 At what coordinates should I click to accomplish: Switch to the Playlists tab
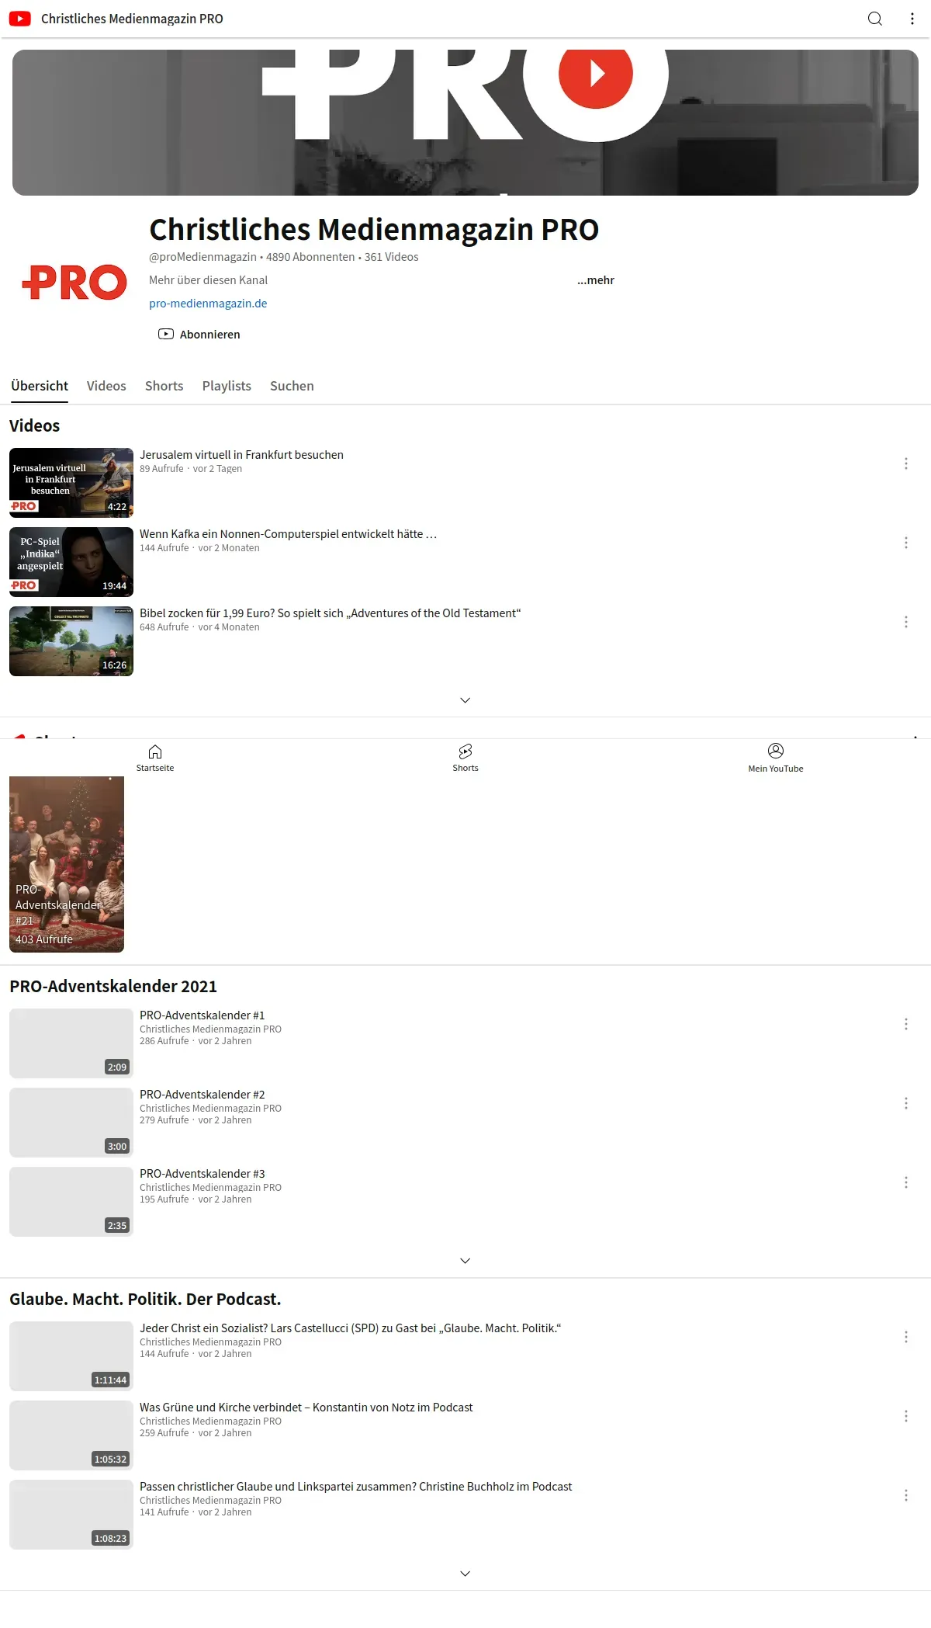pos(227,386)
